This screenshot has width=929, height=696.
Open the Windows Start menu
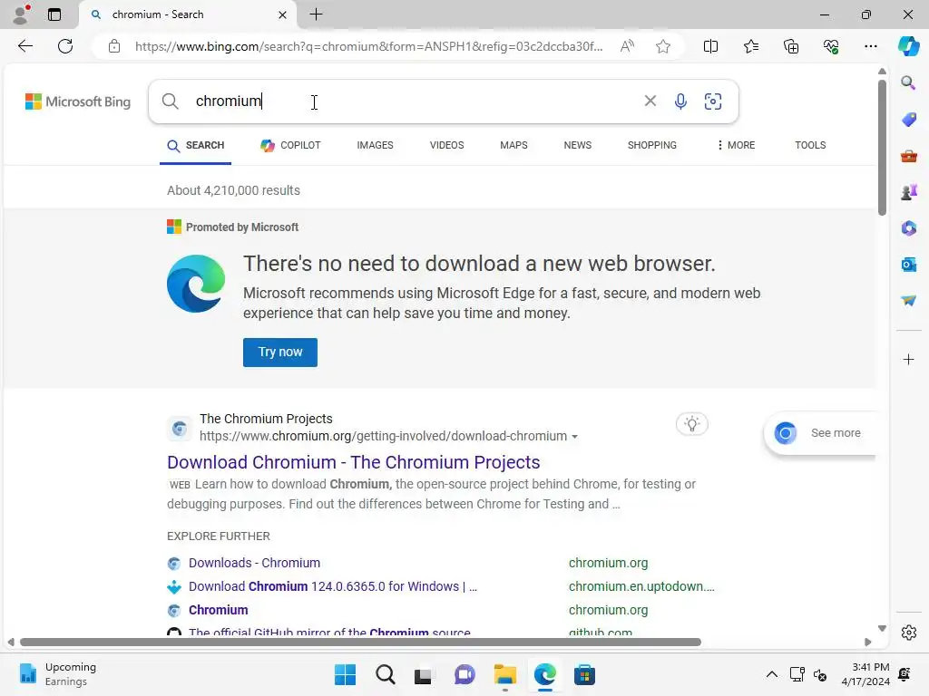345,674
